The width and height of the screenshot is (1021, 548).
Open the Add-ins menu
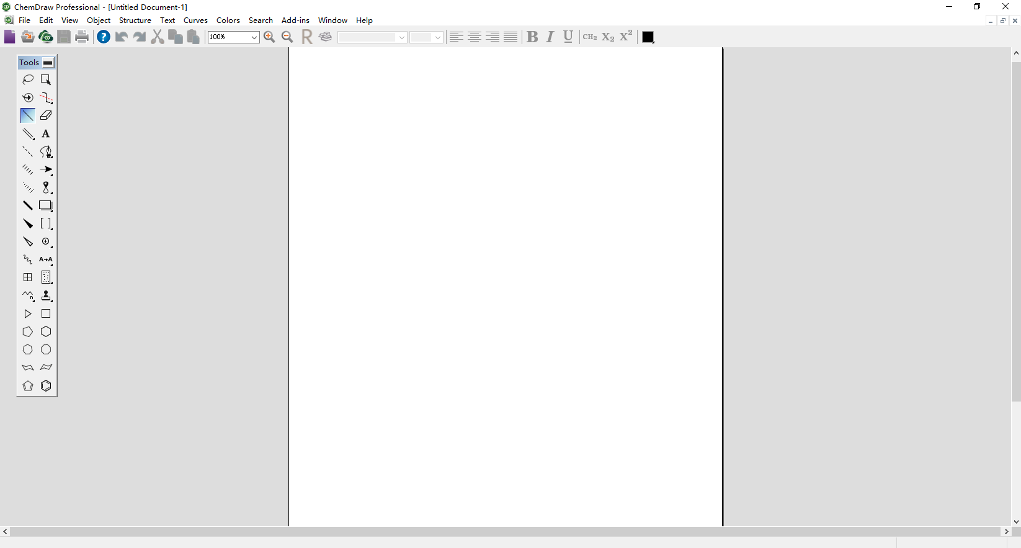[295, 20]
